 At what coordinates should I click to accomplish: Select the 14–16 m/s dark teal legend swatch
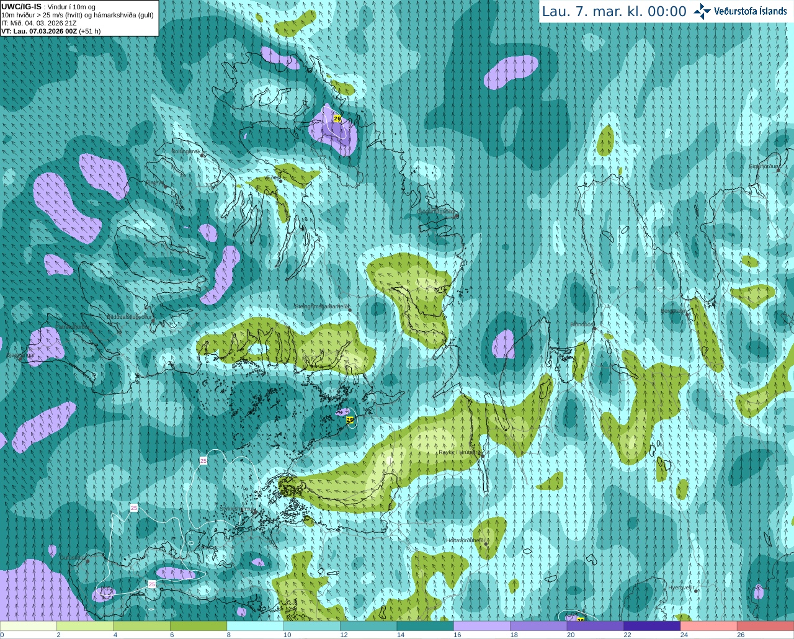(426, 626)
